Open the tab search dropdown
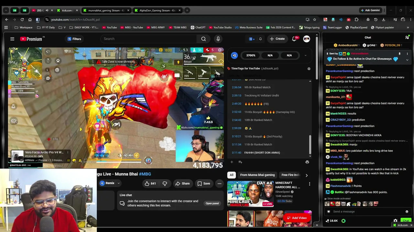 (x=6, y=10)
